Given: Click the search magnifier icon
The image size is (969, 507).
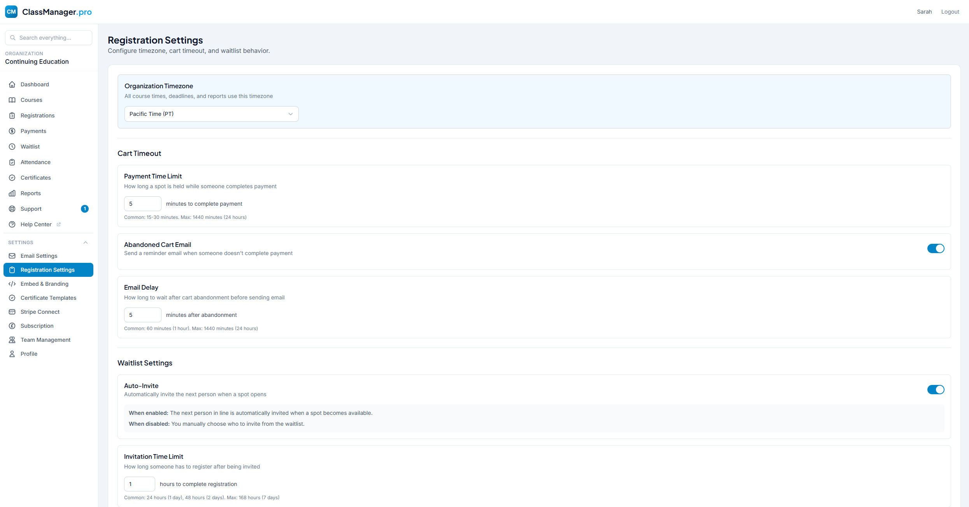Looking at the screenshot, I should point(13,38).
